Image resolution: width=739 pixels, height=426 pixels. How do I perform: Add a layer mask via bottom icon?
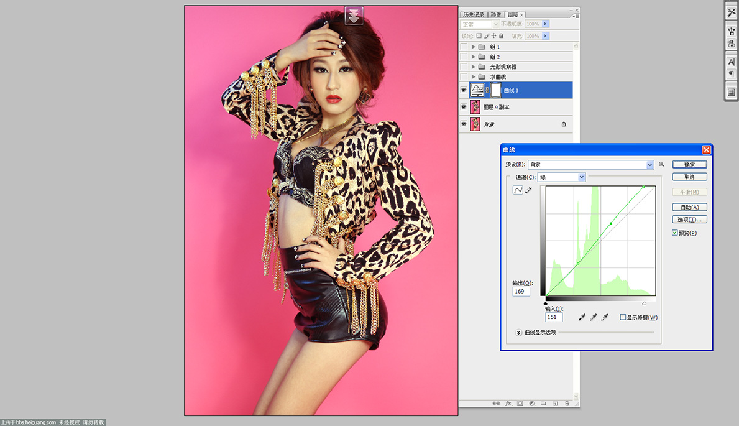[x=520, y=404]
